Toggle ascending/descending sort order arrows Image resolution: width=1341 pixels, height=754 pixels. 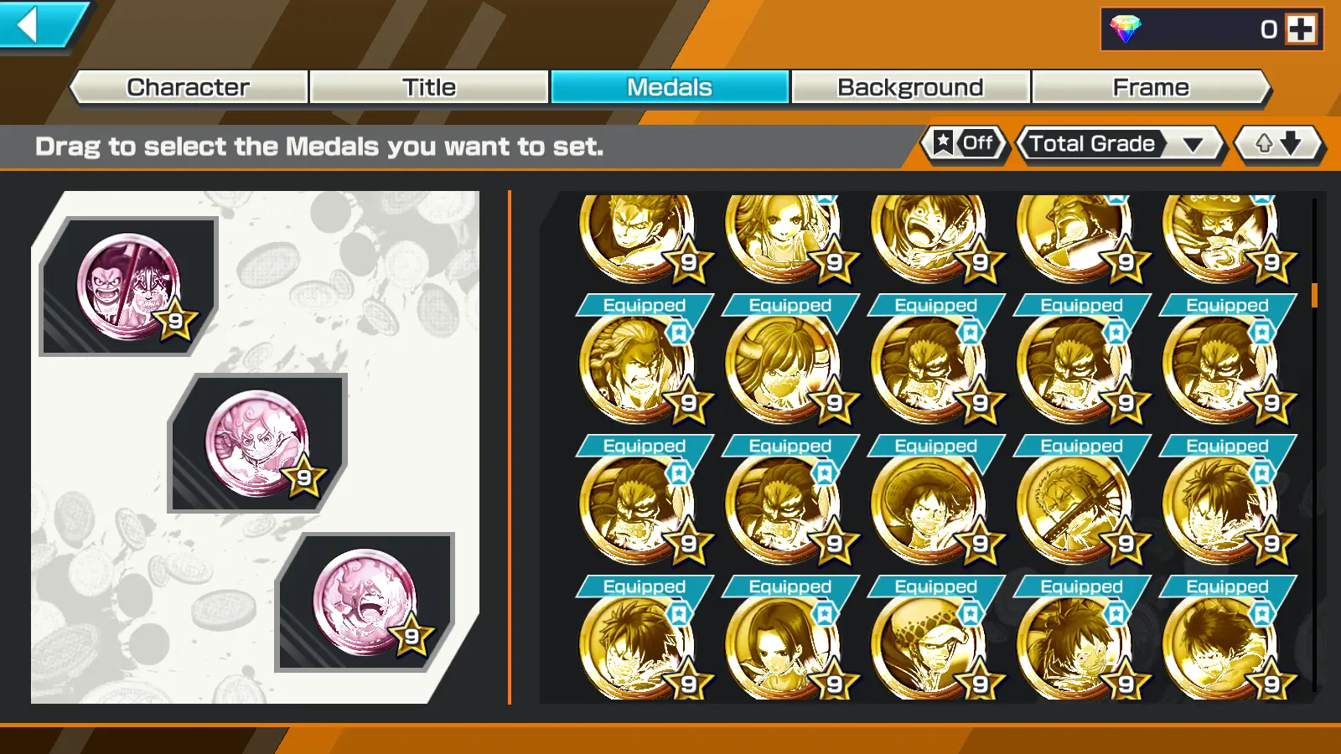1278,143
